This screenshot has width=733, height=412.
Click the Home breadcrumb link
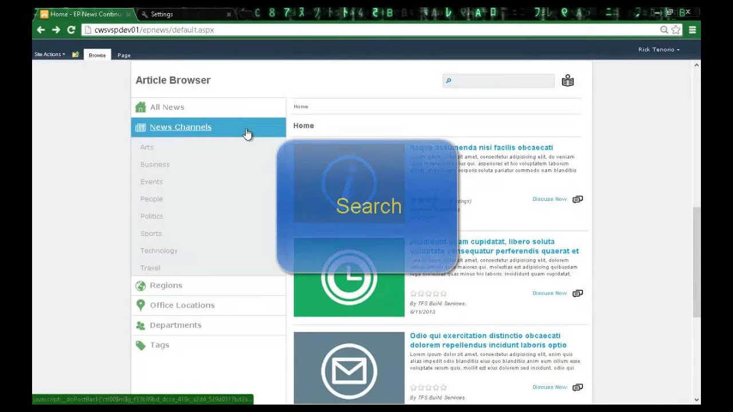click(301, 106)
